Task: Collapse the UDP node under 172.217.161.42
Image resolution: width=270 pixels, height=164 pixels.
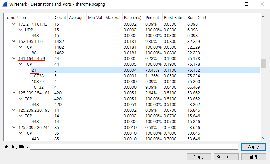Action: click(x=20, y=30)
